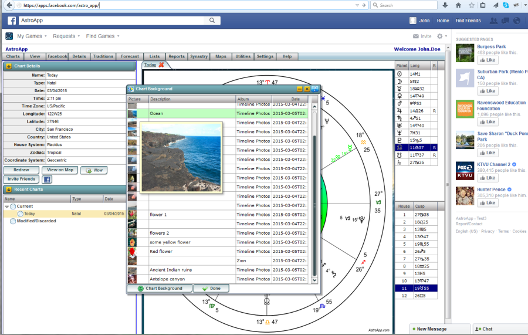Open Facebook messages icon in header
The image size is (528, 335).
tap(505, 21)
